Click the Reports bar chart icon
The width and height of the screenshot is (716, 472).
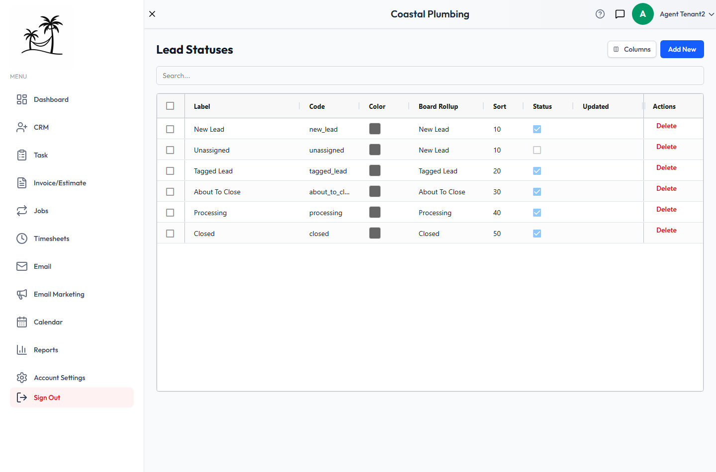pyautogui.click(x=22, y=350)
